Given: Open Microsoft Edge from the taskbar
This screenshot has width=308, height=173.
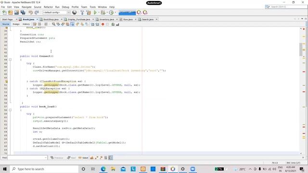Looking at the screenshot, I should [103, 169].
